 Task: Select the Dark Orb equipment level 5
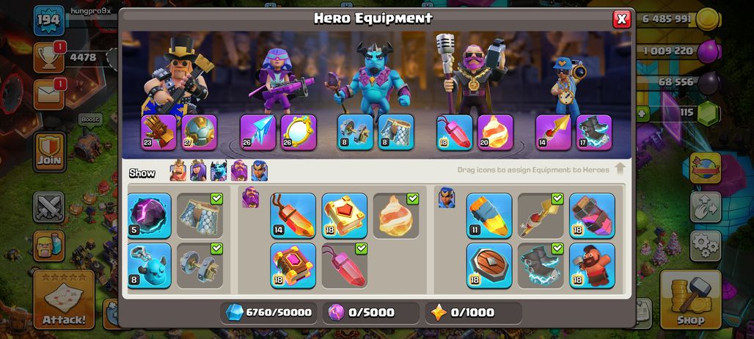[x=149, y=216]
